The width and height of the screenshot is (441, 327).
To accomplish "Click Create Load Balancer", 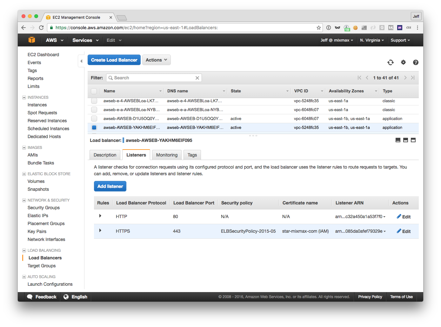I will (x=114, y=60).
